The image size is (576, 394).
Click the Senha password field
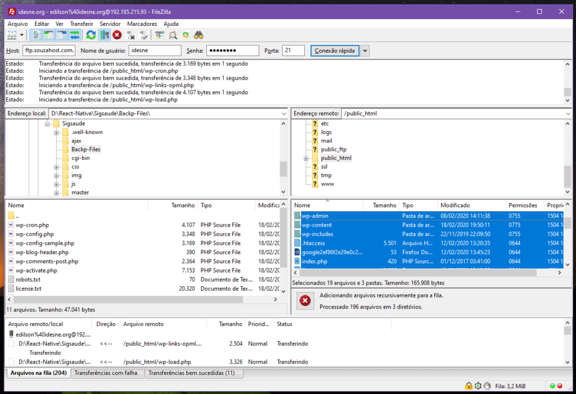(232, 51)
